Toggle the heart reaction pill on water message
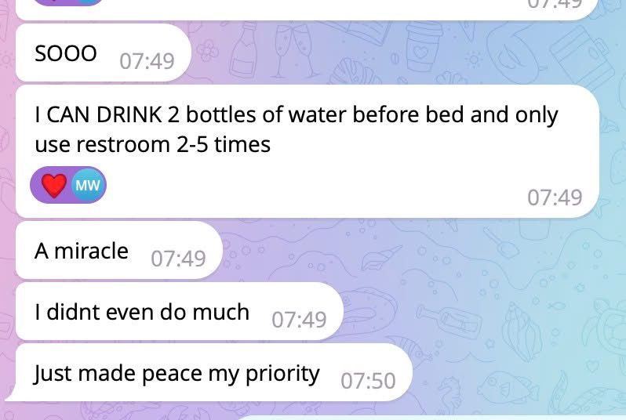626x420 pixels. 68,185
